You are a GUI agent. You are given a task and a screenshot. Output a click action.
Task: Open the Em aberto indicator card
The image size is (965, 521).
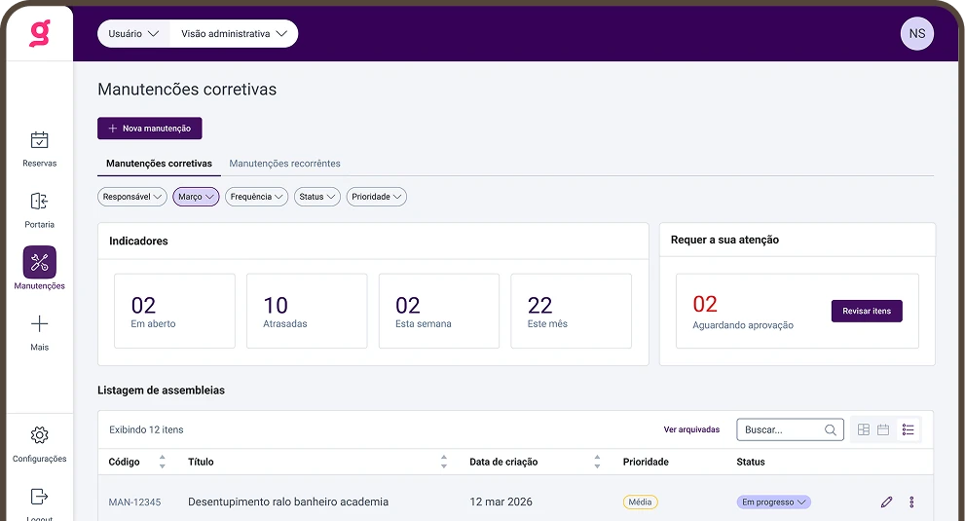pos(174,311)
